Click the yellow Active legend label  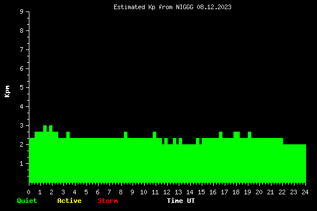click(69, 201)
